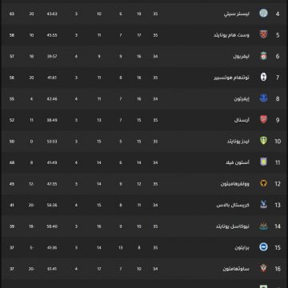Image resolution: width=288 pixels, height=288 pixels.
Task: Click the Aston Villa badge
Action: pyautogui.click(x=263, y=162)
